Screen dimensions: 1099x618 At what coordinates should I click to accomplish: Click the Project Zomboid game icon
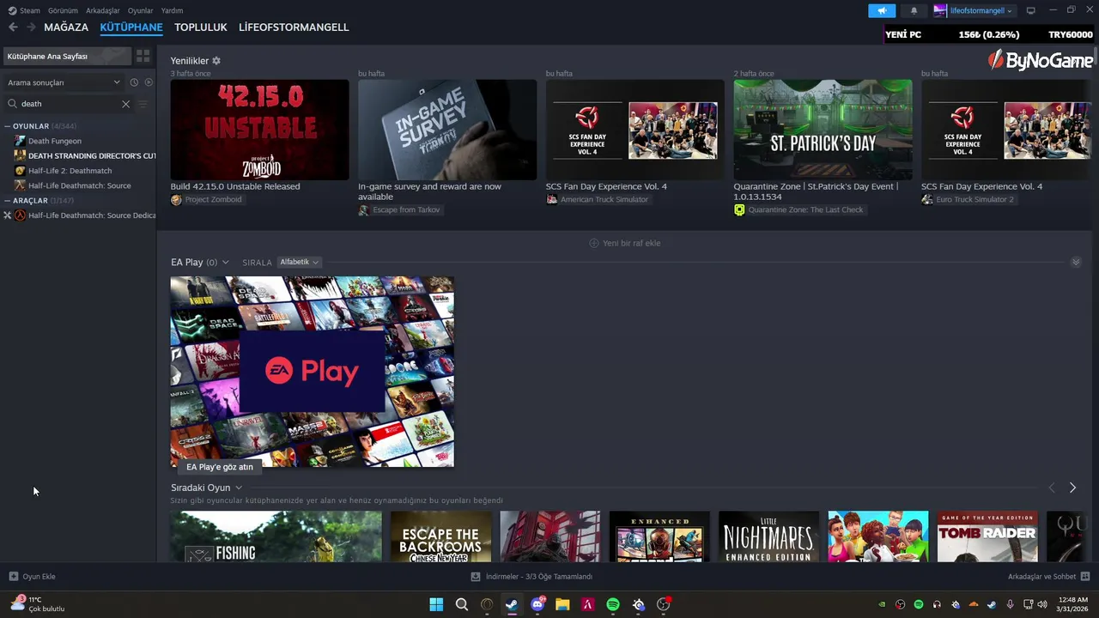176,200
